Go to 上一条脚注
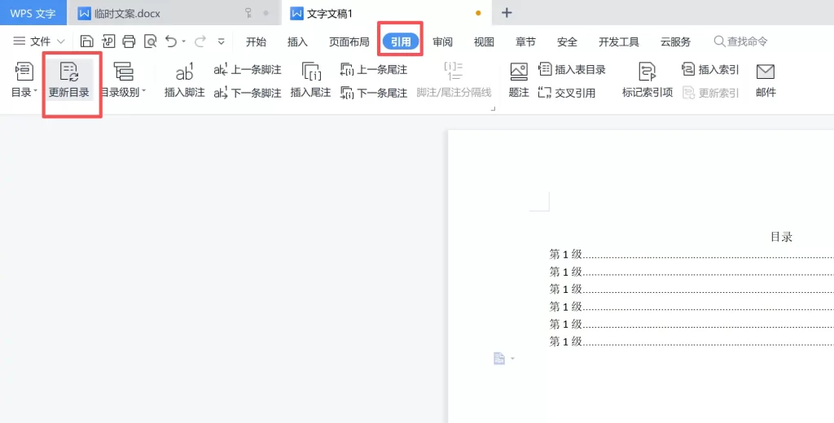Viewport: 834px width, 423px height. point(248,70)
